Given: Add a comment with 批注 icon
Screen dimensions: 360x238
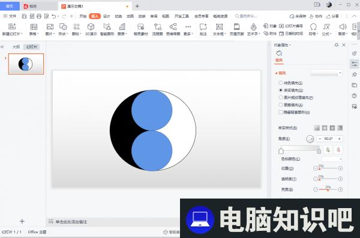Looking at the screenshot, I should 203,27.
